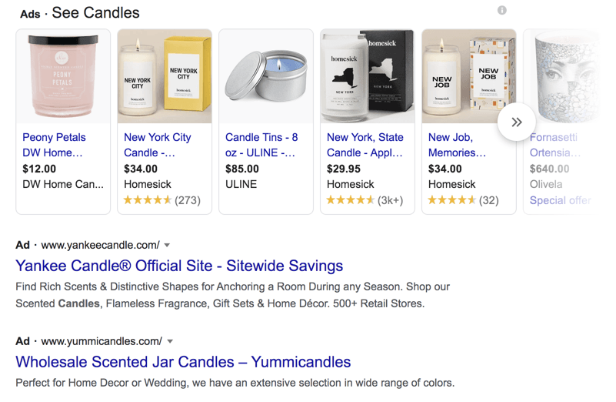
Task: Open the New Job candle image
Action: click(x=469, y=77)
